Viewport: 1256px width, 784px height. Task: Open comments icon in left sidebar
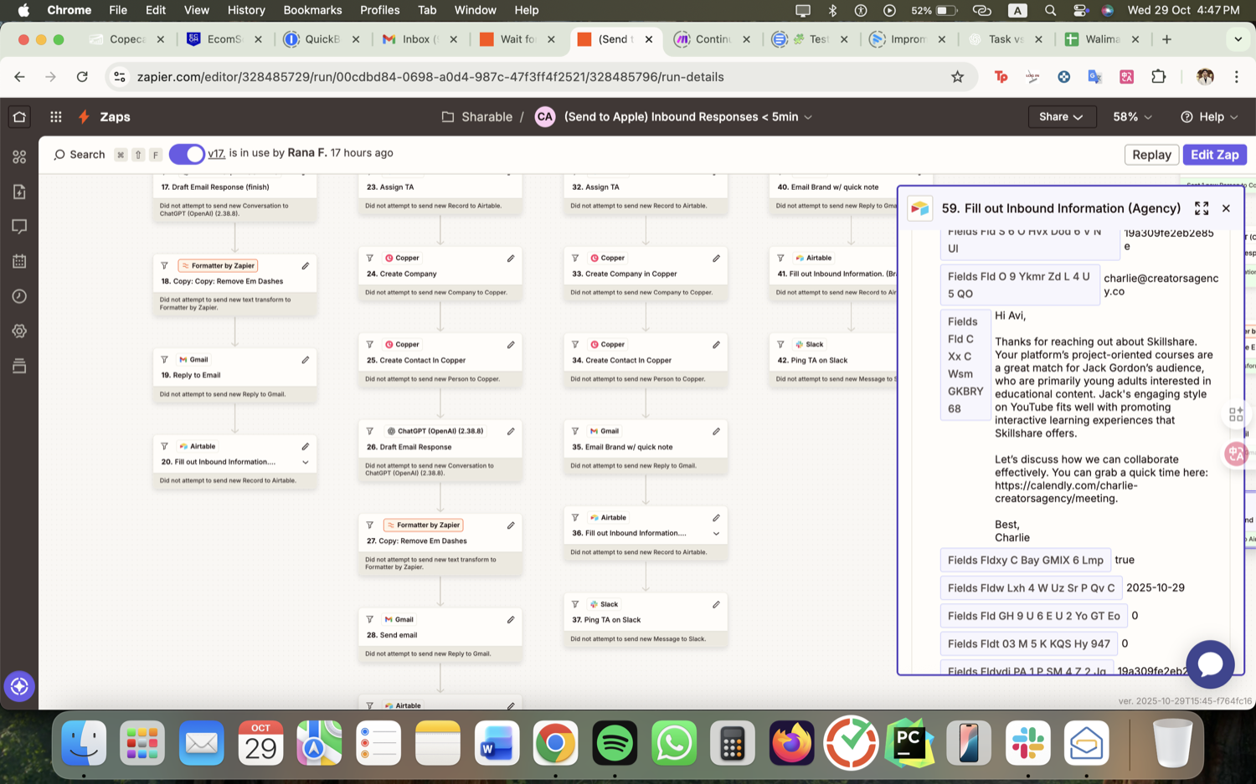click(19, 227)
